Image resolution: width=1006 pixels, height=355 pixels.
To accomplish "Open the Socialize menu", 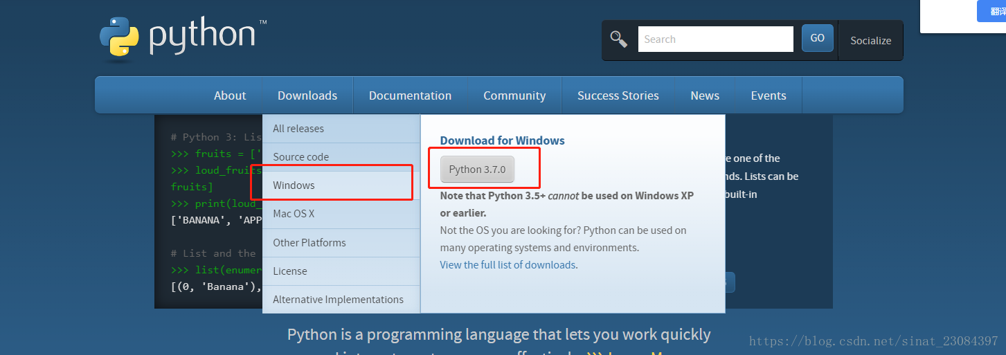I will point(870,40).
